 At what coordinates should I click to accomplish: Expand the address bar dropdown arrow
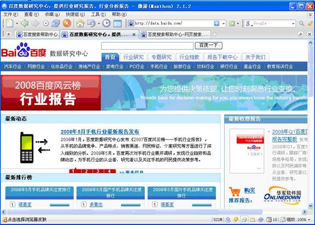[x=224, y=24]
